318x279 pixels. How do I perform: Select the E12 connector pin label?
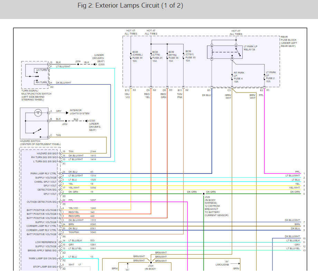point(127,90)
